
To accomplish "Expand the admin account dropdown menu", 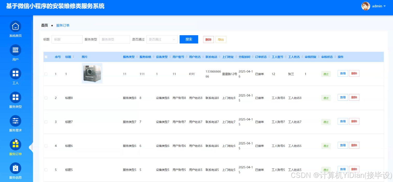I will coord(384,6).
